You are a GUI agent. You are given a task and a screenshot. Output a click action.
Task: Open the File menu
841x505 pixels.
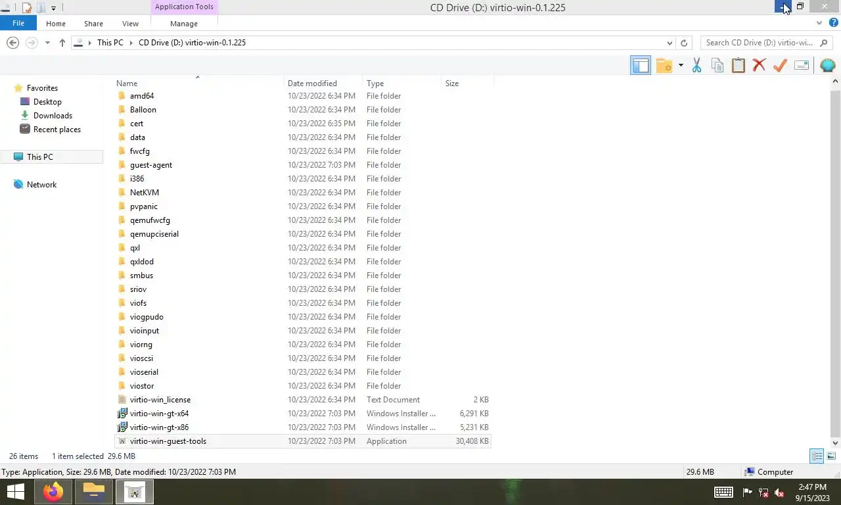(x=18, y=23)
